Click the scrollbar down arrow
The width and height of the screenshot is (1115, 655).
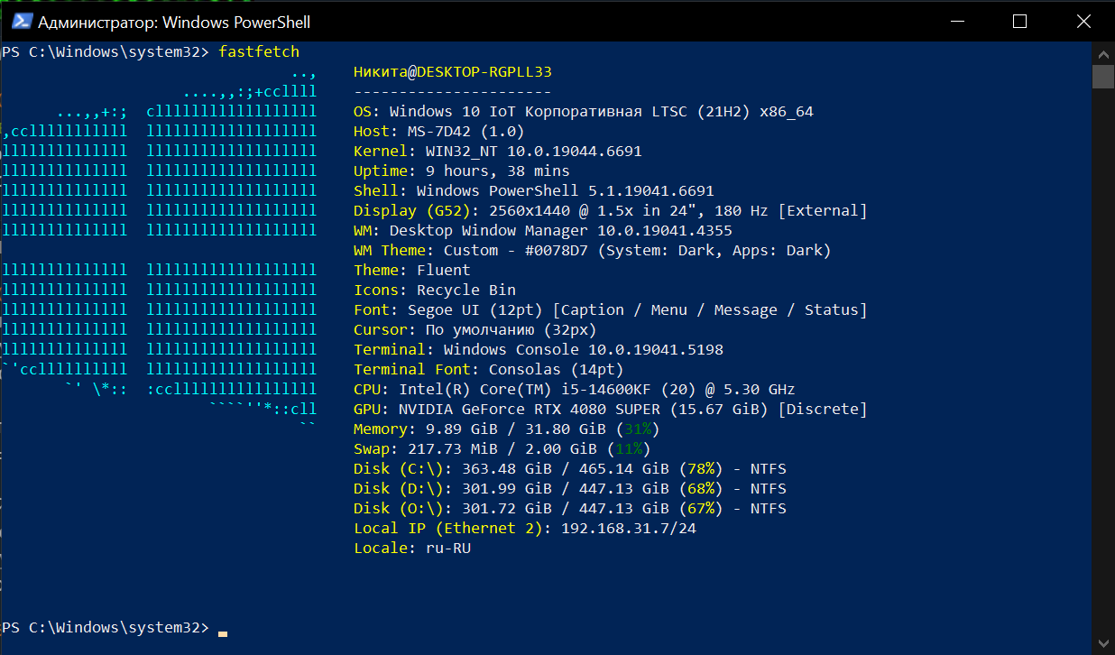click(1104, 643)
